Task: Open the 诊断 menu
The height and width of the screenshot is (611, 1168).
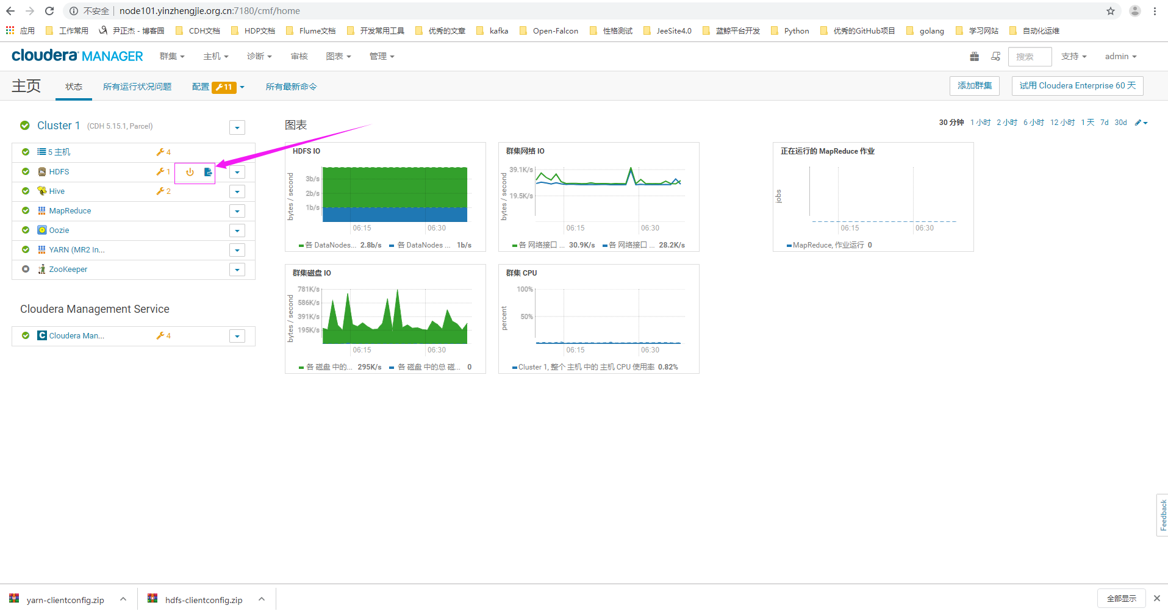Action: pos(259,57)
